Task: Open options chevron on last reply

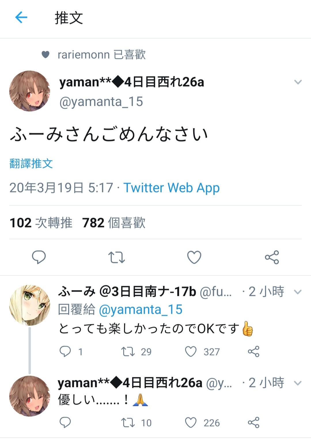Action: (x=297, y=383)
